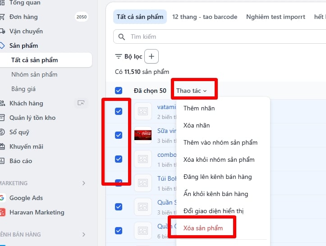Choose Thêm vào nhóm sản phẩm menu item
The width and height of the screenshot is (326, 246).
pyautogui.click(x=220, y=142)
